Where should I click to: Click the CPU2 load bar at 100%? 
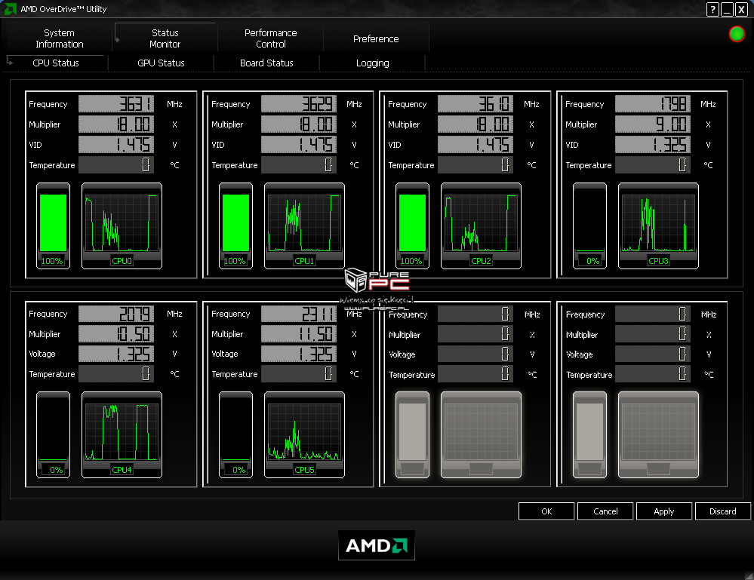(413, 226)
